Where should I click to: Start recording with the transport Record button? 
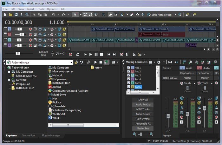click(x=71, y=54)
